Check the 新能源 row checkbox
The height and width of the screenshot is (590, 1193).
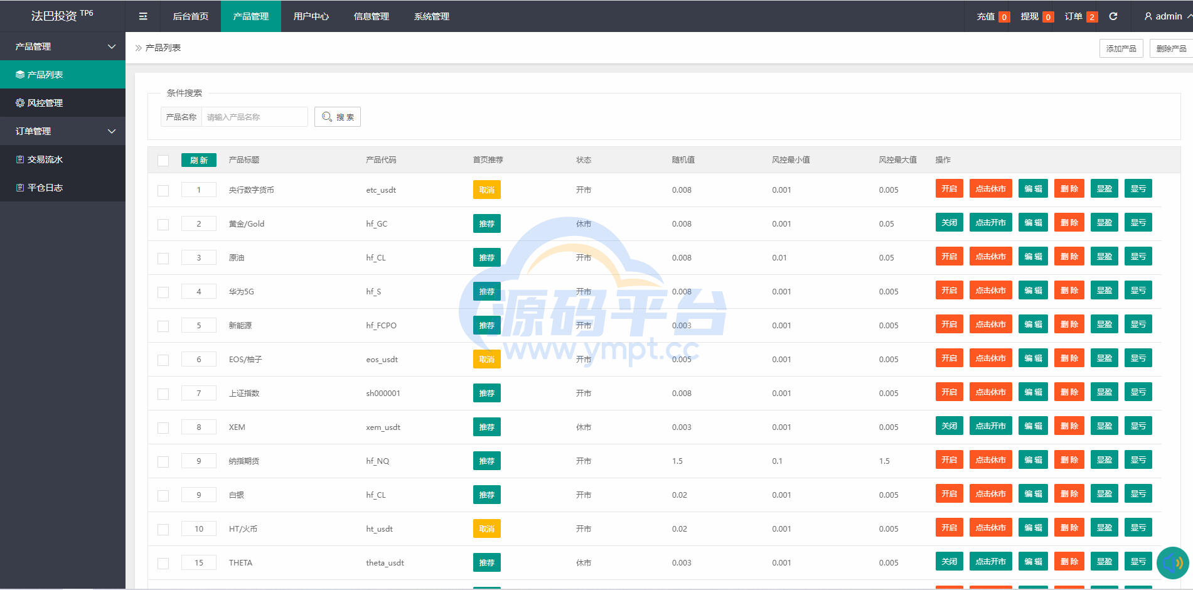coord(163,326)
